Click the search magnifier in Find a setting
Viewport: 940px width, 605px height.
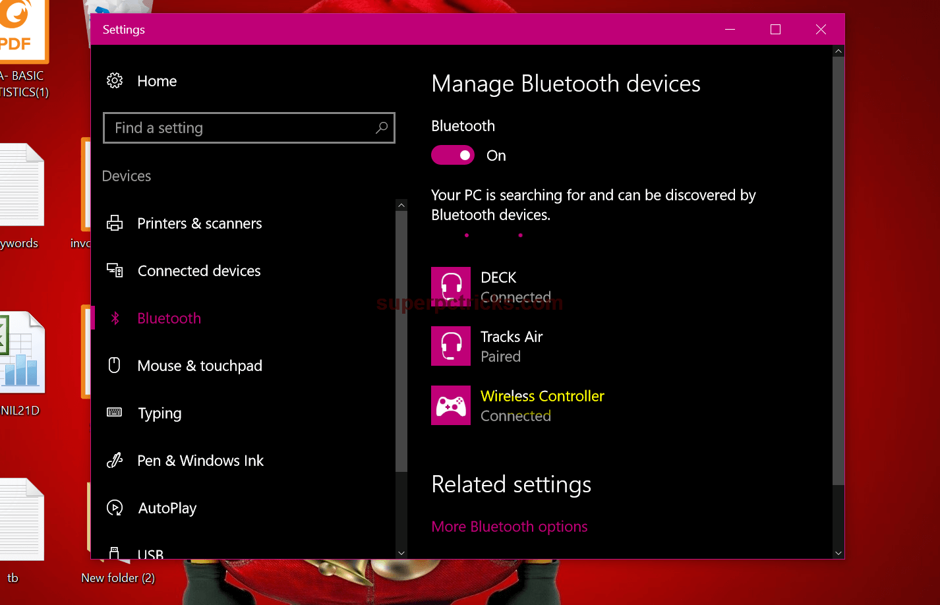(382, 128)
